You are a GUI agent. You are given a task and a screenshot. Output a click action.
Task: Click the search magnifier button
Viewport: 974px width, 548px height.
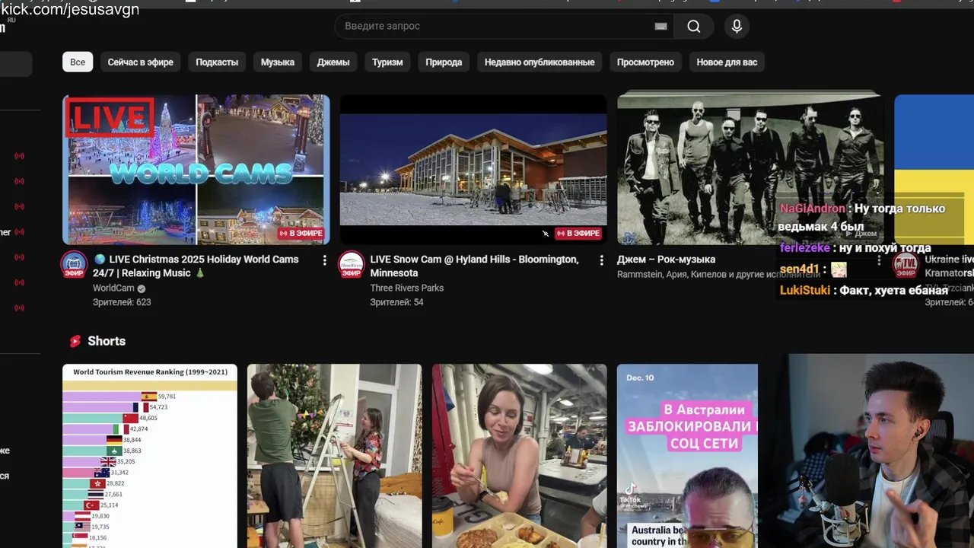(x=693, y=26)
